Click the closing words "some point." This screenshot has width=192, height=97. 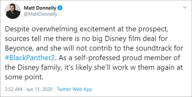[24, 77]
